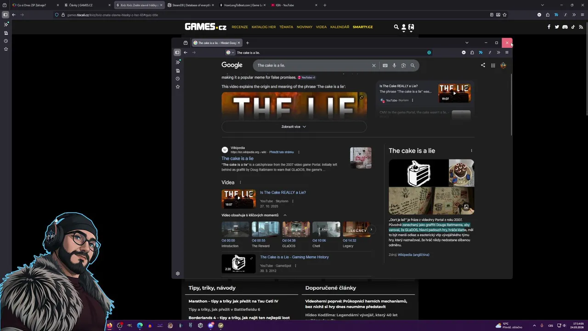The height and width of the screenshot is (331, 588).
Task: Open more options for Wikipedia result
Action: (x=299, y=152)
